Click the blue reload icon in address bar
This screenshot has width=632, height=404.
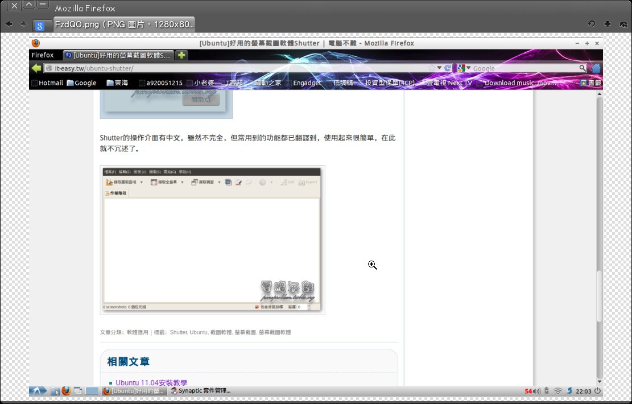pos(447,68)
